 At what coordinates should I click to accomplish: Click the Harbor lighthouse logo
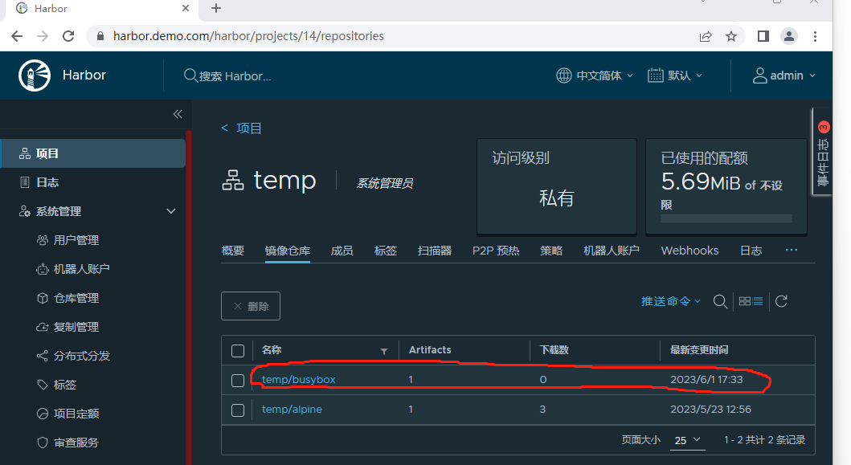point(35,75)
